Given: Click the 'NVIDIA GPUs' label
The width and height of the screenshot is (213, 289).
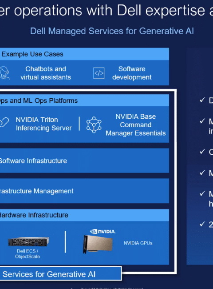Looking at the screenshot, I should pos(138,243).
